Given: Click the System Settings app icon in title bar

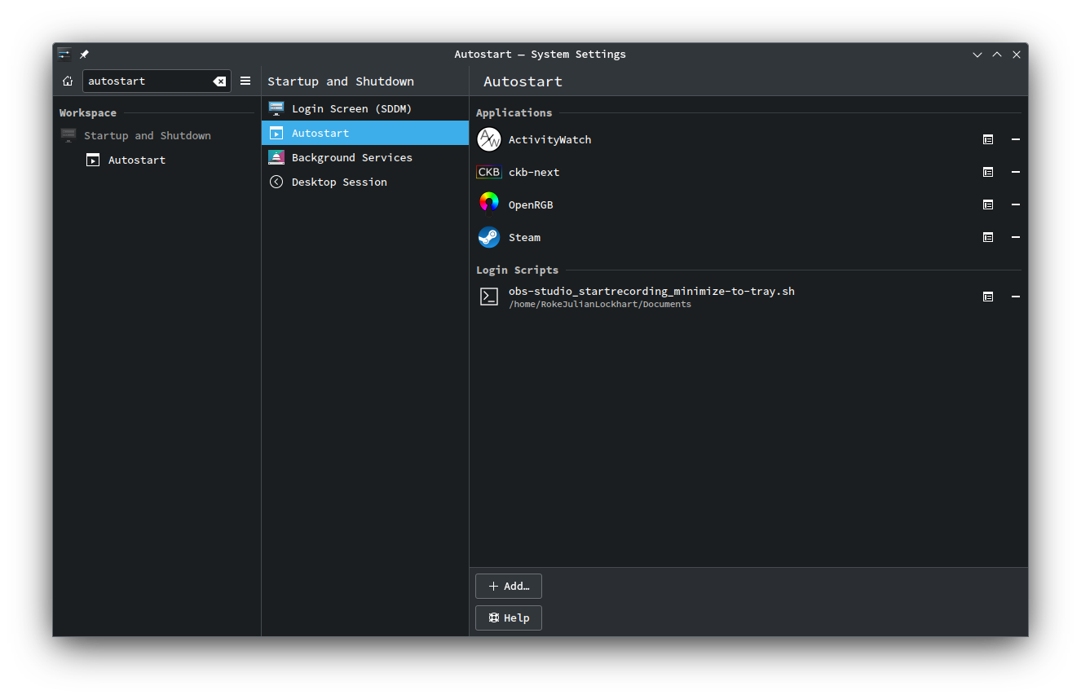Looking at the screenshot, I should pyautogui.click(x=64, y=55).
